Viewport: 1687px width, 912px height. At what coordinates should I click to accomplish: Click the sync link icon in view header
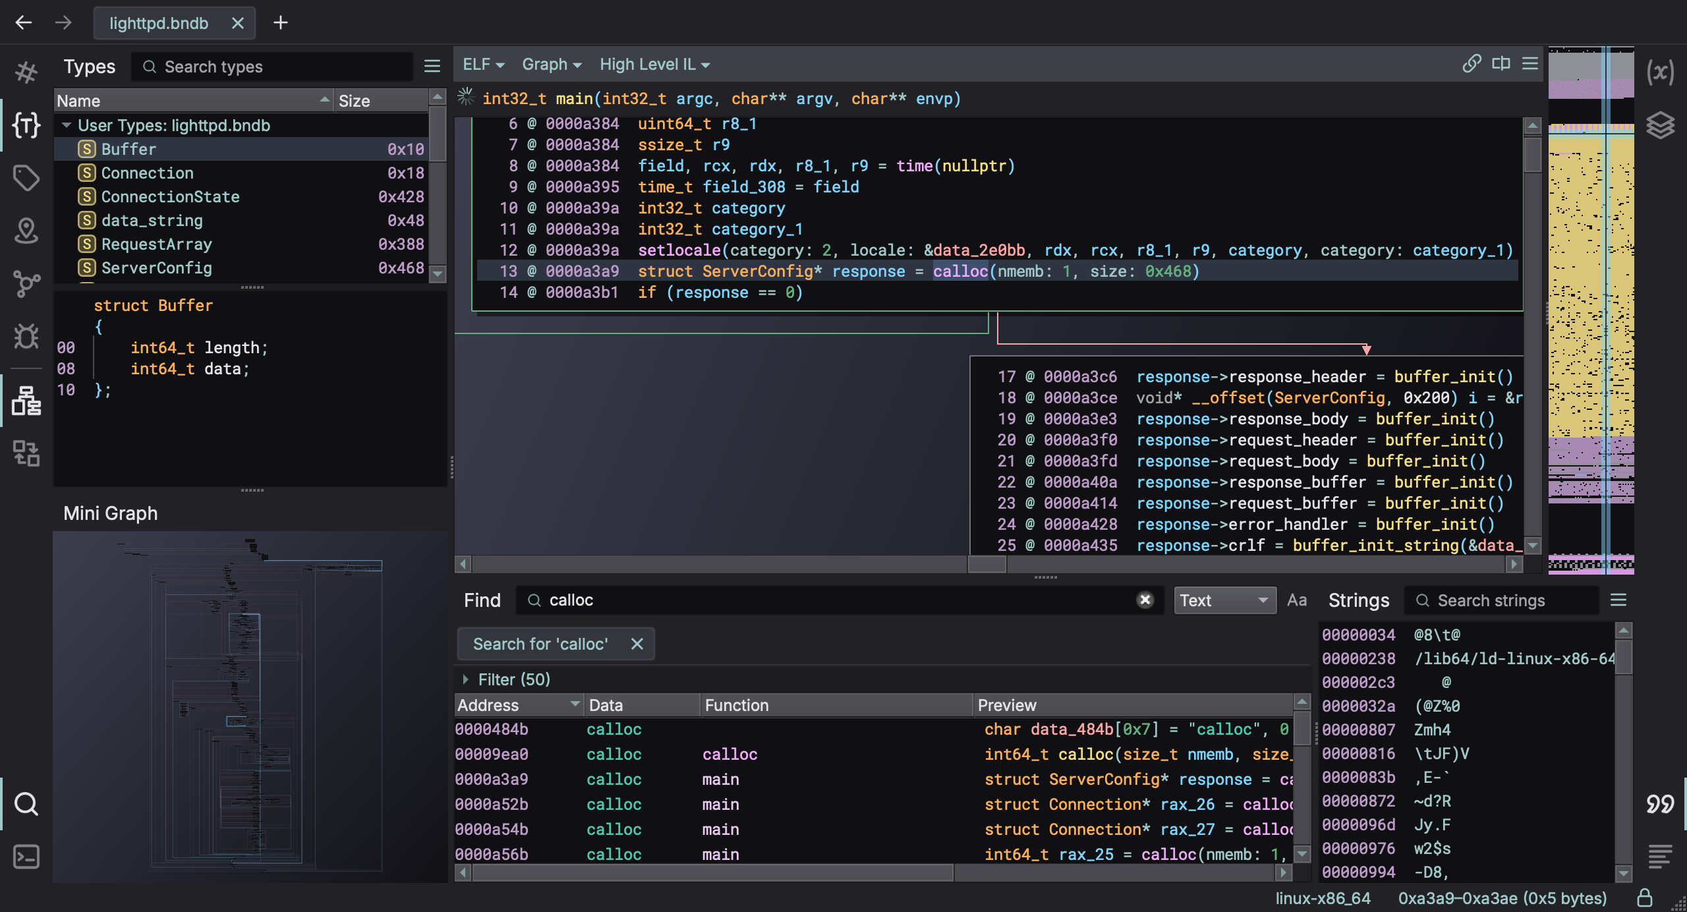point(1472,64)
